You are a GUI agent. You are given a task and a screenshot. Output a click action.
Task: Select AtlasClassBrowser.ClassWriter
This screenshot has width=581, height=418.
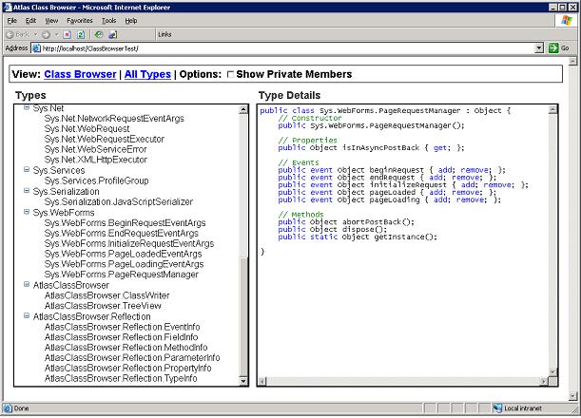pyautogui.click(x=107, y=295)
